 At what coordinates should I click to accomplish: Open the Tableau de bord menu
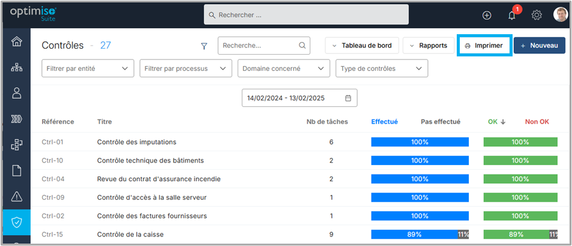(361, 46)
